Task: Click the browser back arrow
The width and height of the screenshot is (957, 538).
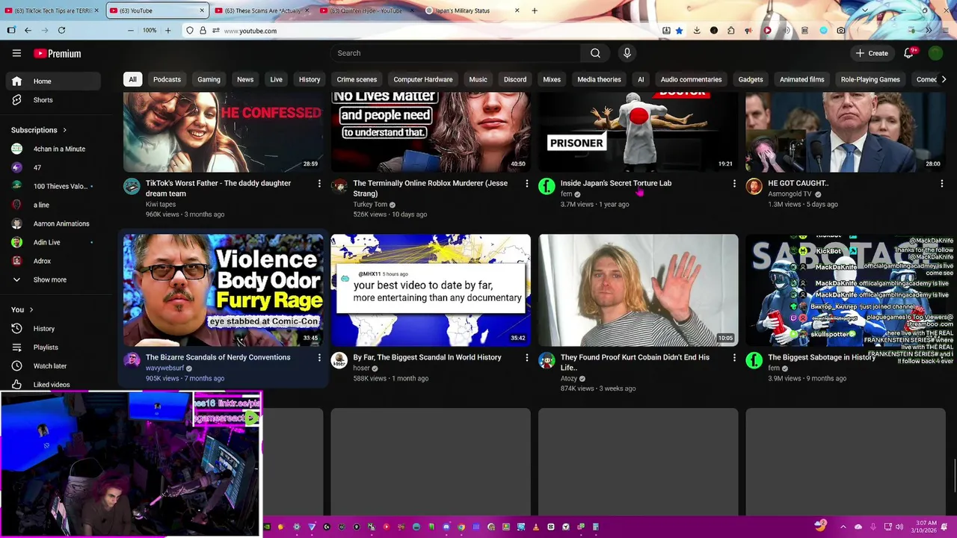Action: [28, 31]
